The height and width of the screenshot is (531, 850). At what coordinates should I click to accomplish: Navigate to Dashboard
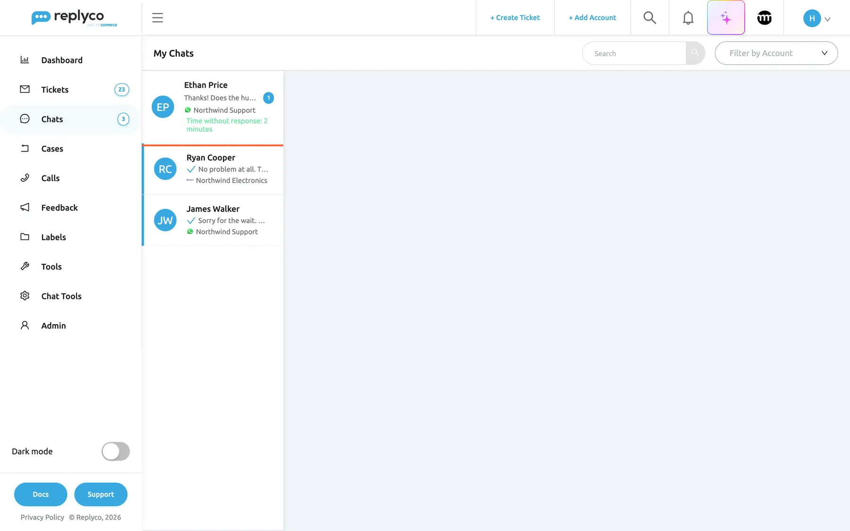[x=71, y=60]
